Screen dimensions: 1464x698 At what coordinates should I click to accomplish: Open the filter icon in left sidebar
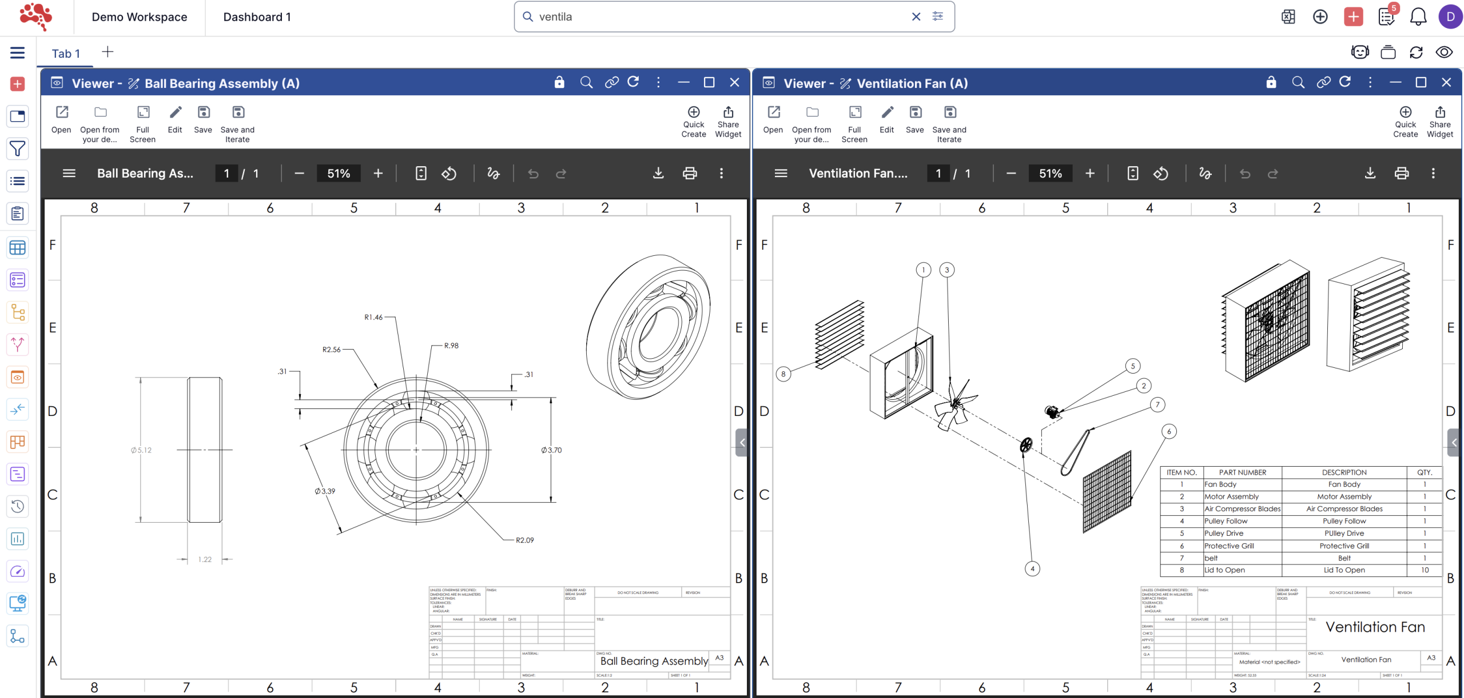(x=17, y=149)
